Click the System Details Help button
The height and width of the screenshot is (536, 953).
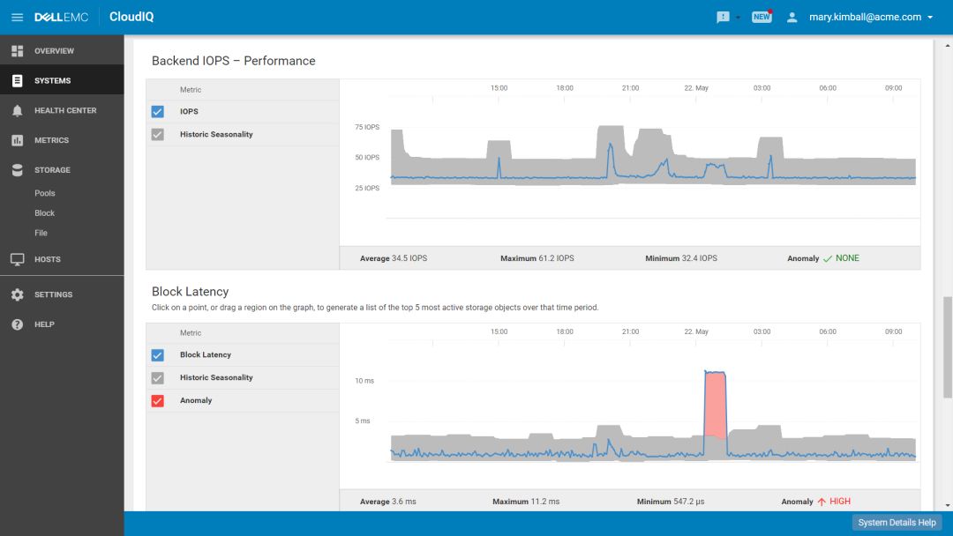(897, 523)
